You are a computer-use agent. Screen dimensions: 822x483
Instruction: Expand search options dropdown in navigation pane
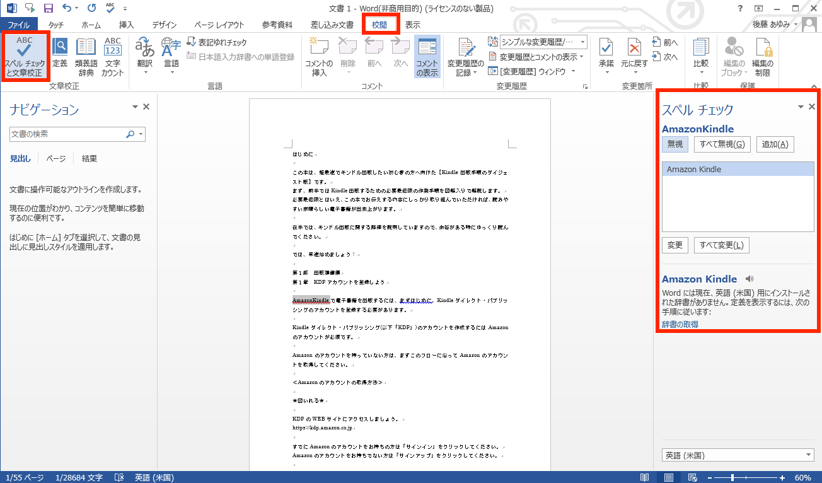(141, 134)
